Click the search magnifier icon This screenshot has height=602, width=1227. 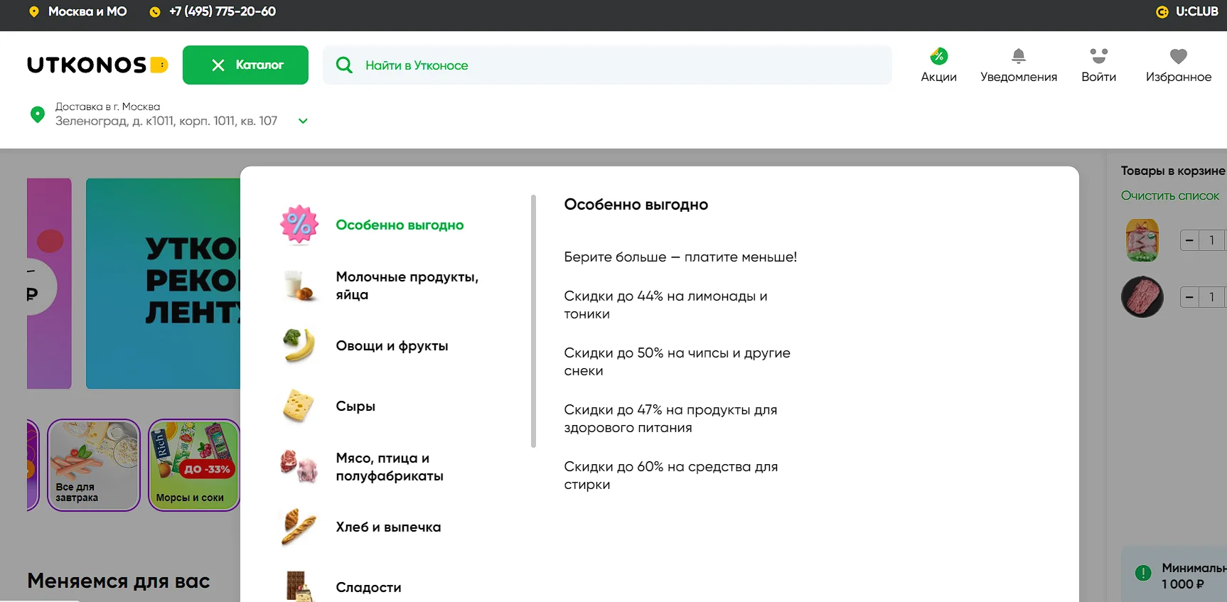coord(344,65)
